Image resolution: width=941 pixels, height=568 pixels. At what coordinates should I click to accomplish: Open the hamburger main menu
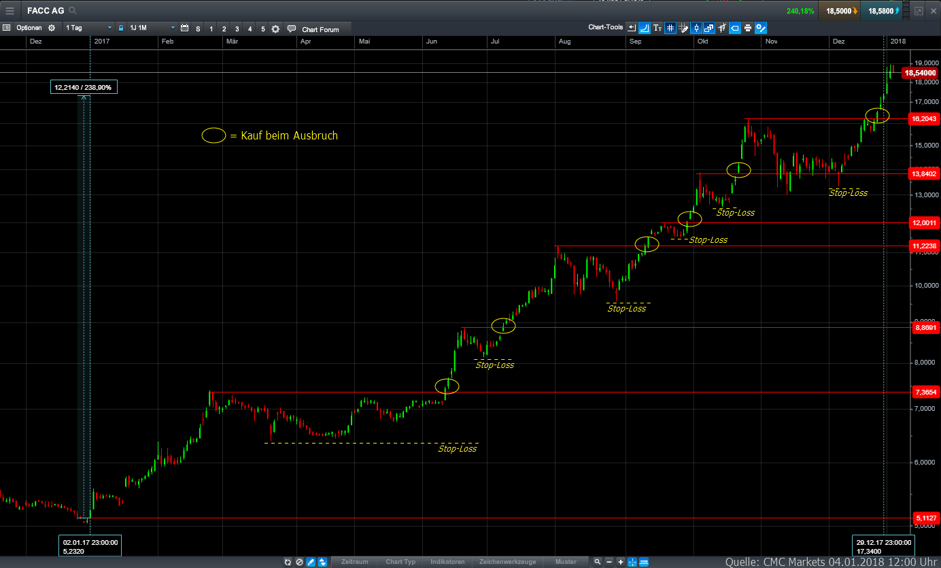[x=10, y=11]
